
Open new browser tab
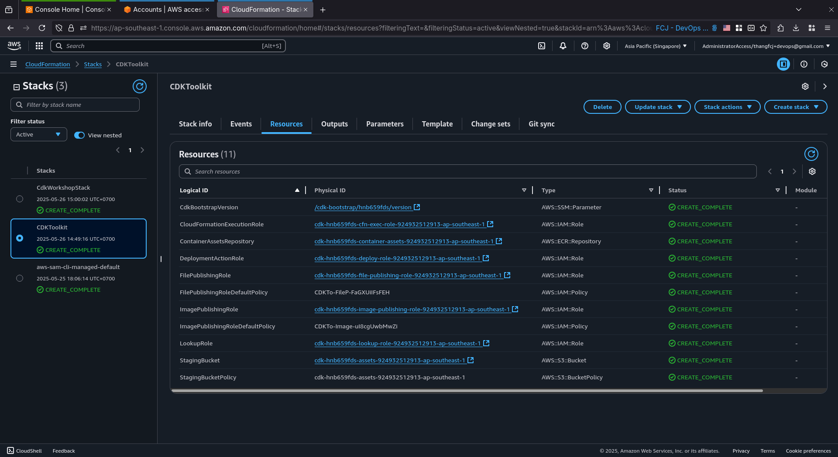click(x=323, y=10)
